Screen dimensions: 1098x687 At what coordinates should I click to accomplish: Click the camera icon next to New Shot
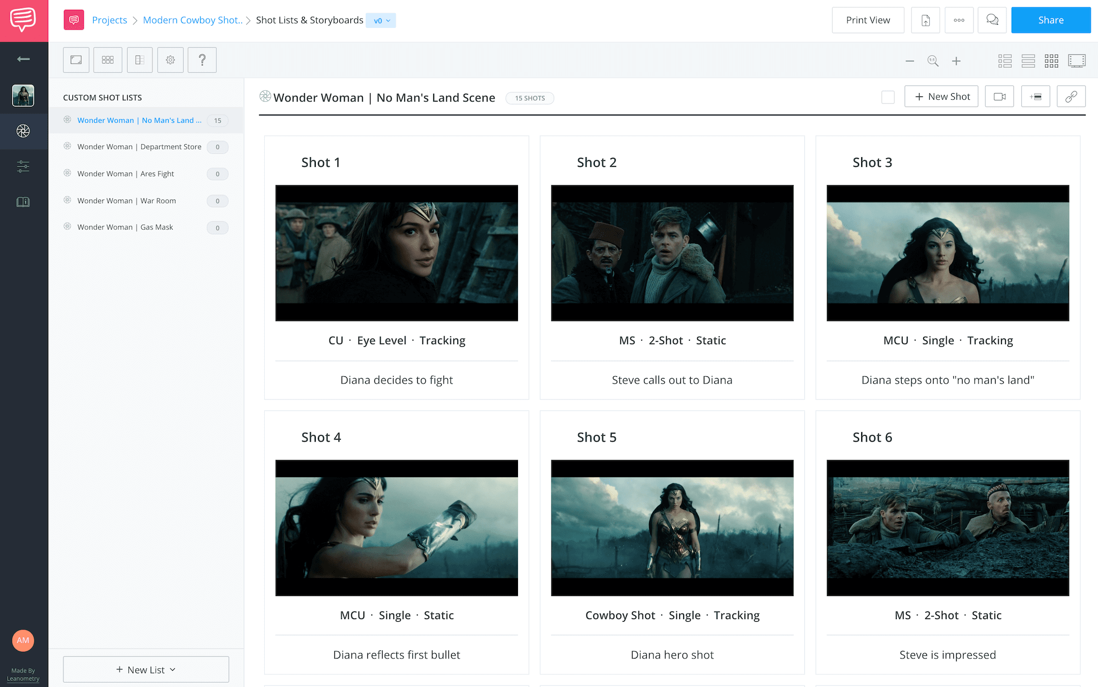pos(999,97)
